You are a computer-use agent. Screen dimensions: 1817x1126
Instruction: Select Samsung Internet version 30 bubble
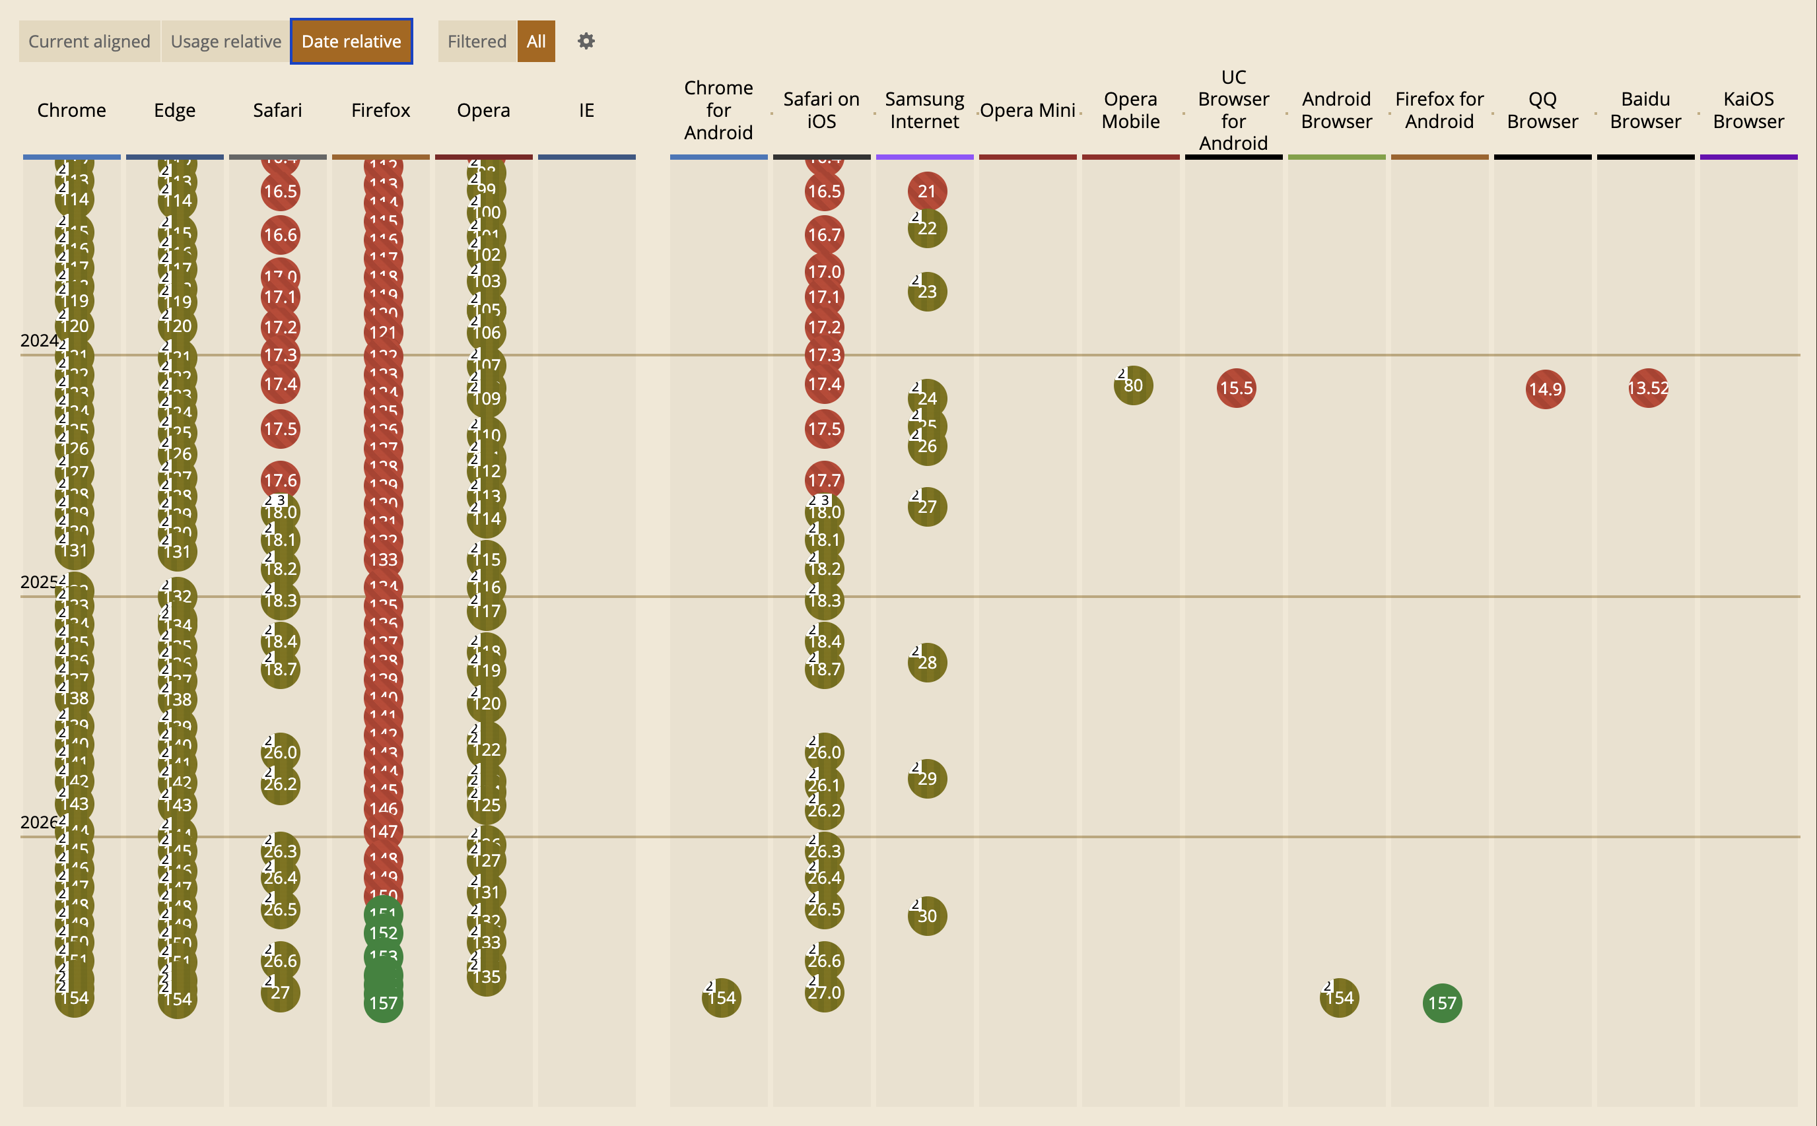(x=928, y=916)
